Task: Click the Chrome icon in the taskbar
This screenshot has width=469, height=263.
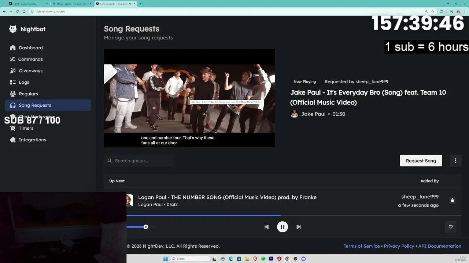Action: coord(287,259)
